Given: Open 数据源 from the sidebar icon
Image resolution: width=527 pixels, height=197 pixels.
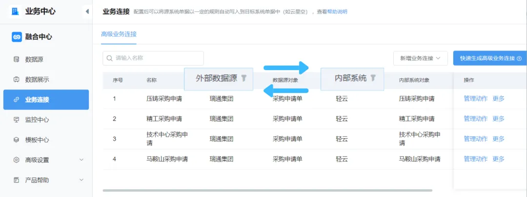Looking at the screenshot, I should (x=16, y=59).
